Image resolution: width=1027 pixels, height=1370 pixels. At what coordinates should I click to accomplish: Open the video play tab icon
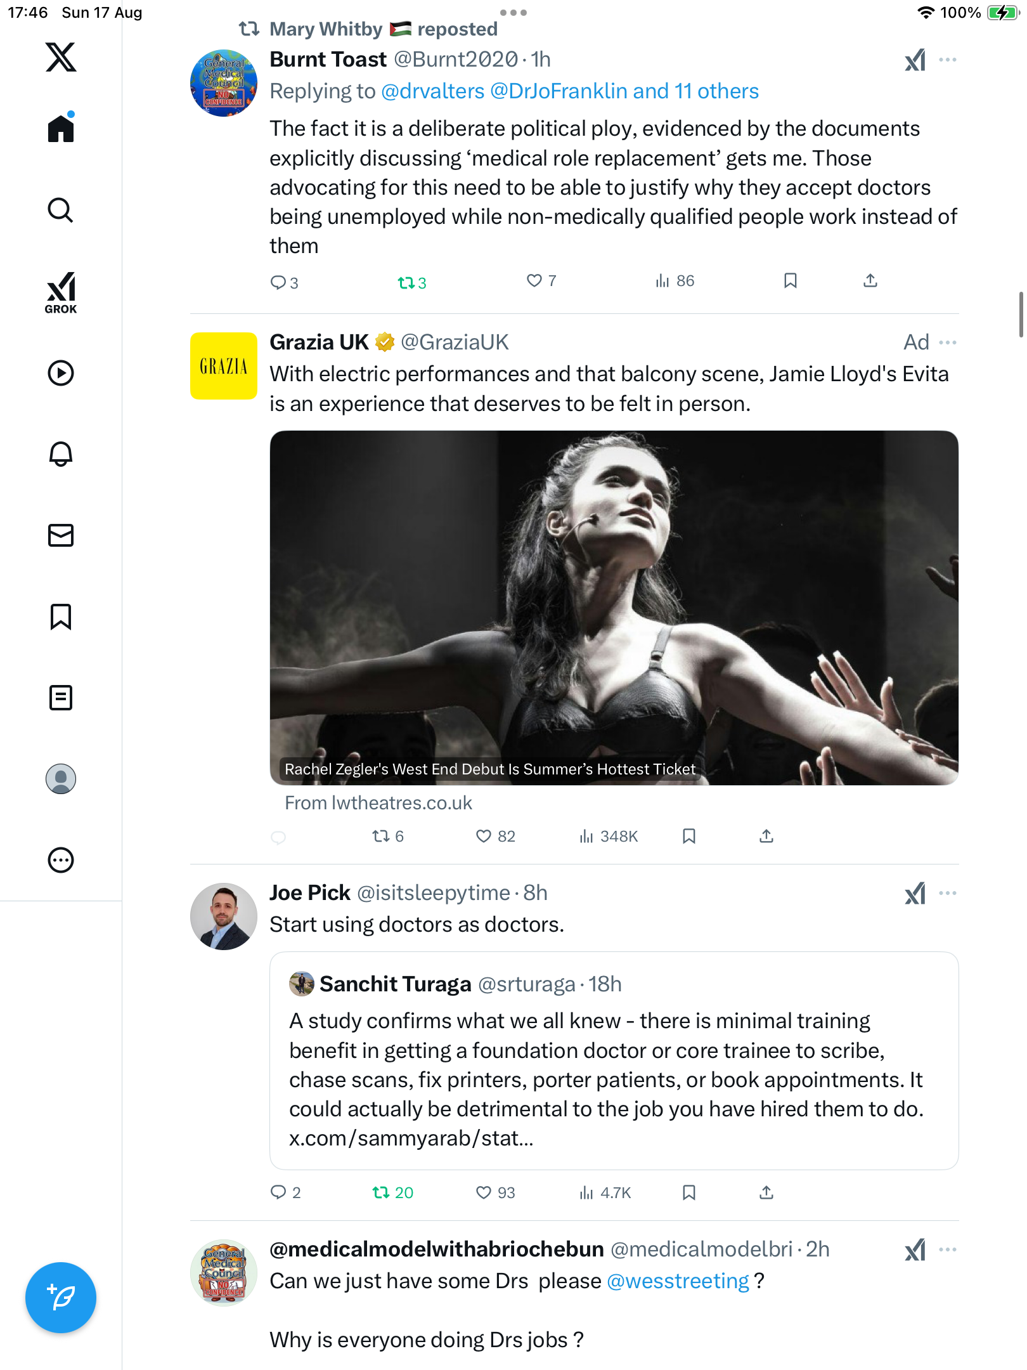pos(61,373)
